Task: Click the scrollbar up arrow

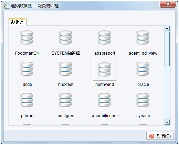Action: coord(167,28)
